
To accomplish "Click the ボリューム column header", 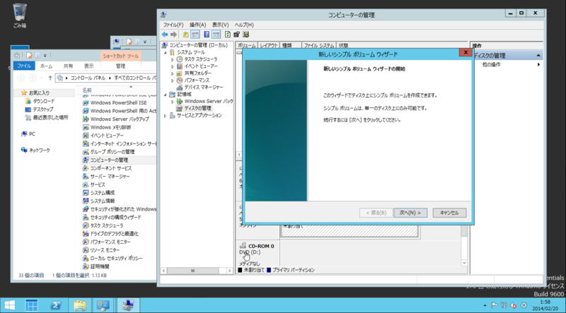I will (x=246, y=45).
